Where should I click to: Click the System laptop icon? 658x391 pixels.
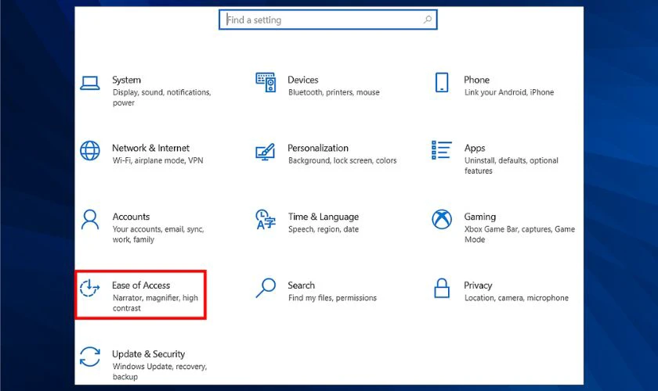(90, 83)
